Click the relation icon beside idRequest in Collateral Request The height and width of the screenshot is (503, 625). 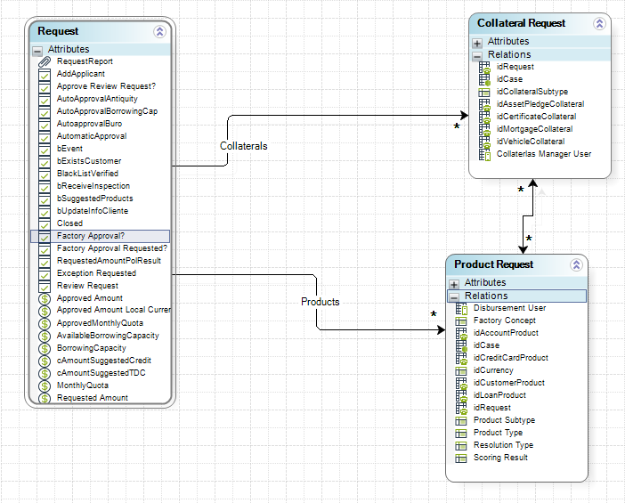484,67
